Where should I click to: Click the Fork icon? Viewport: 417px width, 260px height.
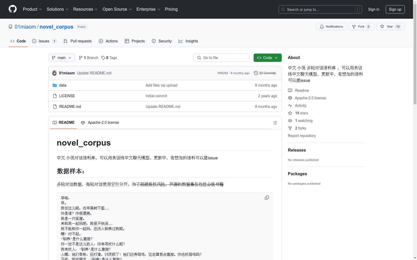(x=354, y=27)
